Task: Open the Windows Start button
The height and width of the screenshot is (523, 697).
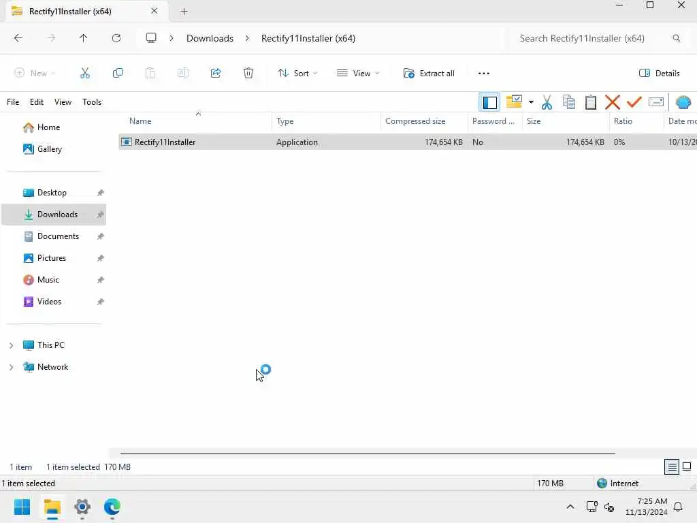Action: coord(22,507)
